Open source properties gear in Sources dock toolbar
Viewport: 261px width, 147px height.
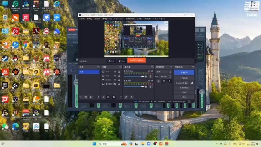[x=114, y=97]
